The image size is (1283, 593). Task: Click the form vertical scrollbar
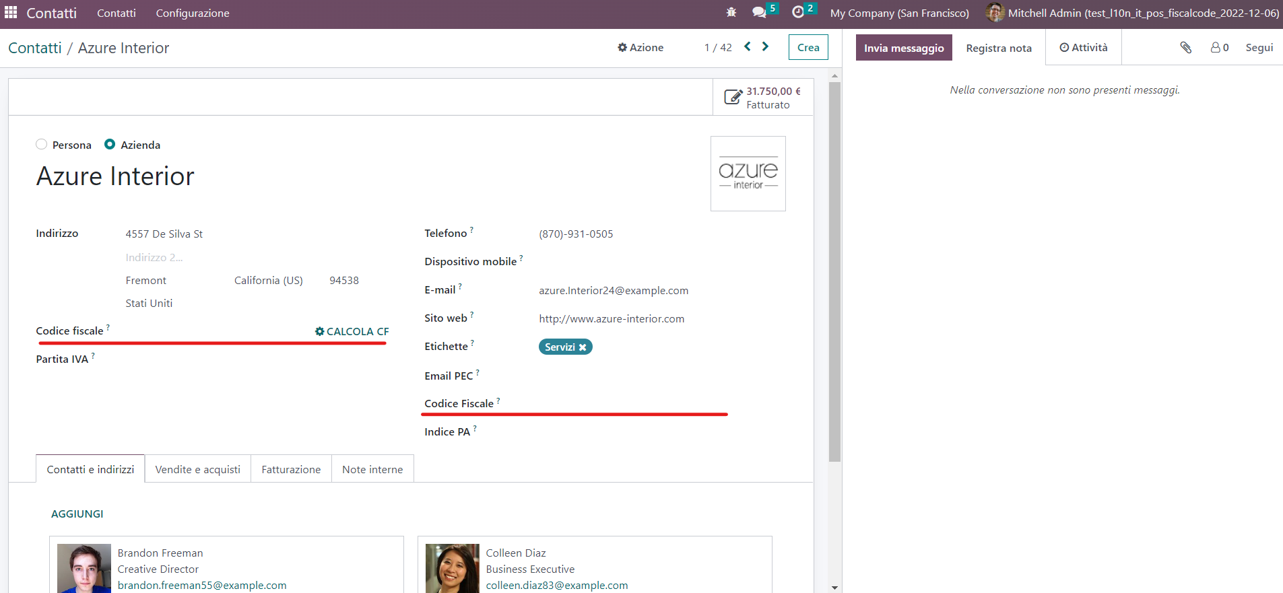[x=834, y=271]
